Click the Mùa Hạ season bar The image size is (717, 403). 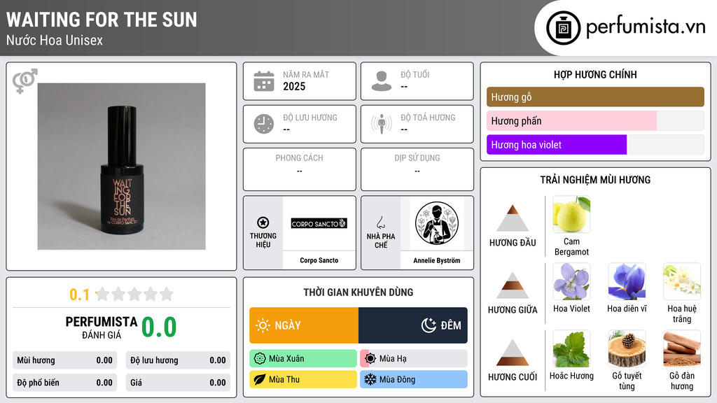click(414, 359)
